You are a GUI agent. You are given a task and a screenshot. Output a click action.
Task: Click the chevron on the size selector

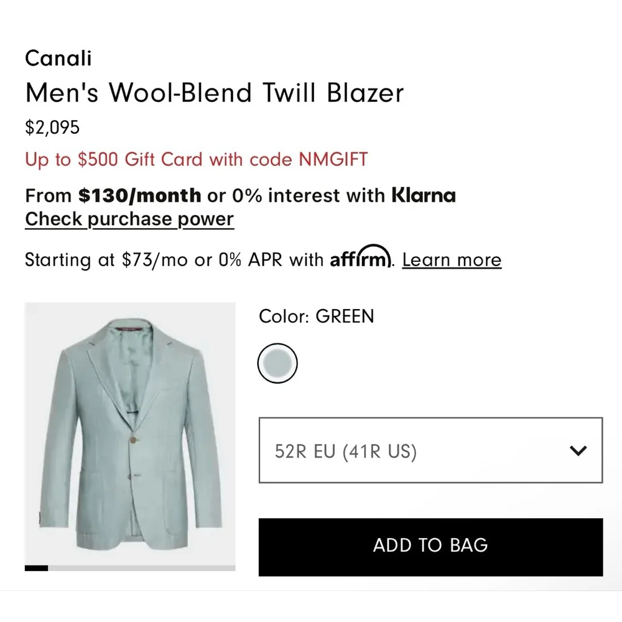click(x=578, y=450)
